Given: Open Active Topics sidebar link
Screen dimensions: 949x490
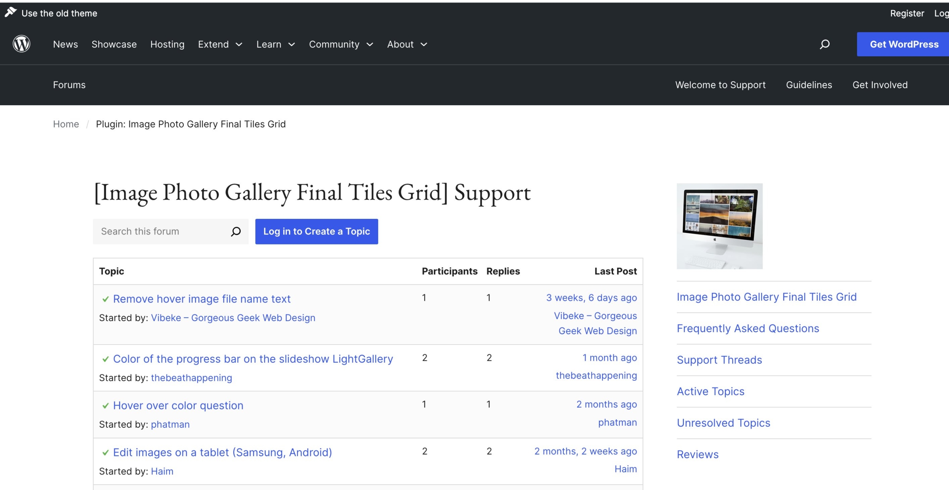Looking at the screenshot, I should 710,391.
